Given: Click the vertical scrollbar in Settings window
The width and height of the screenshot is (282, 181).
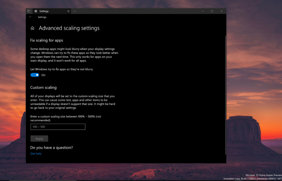Looking at the screenshot, I should pos(226,95).
